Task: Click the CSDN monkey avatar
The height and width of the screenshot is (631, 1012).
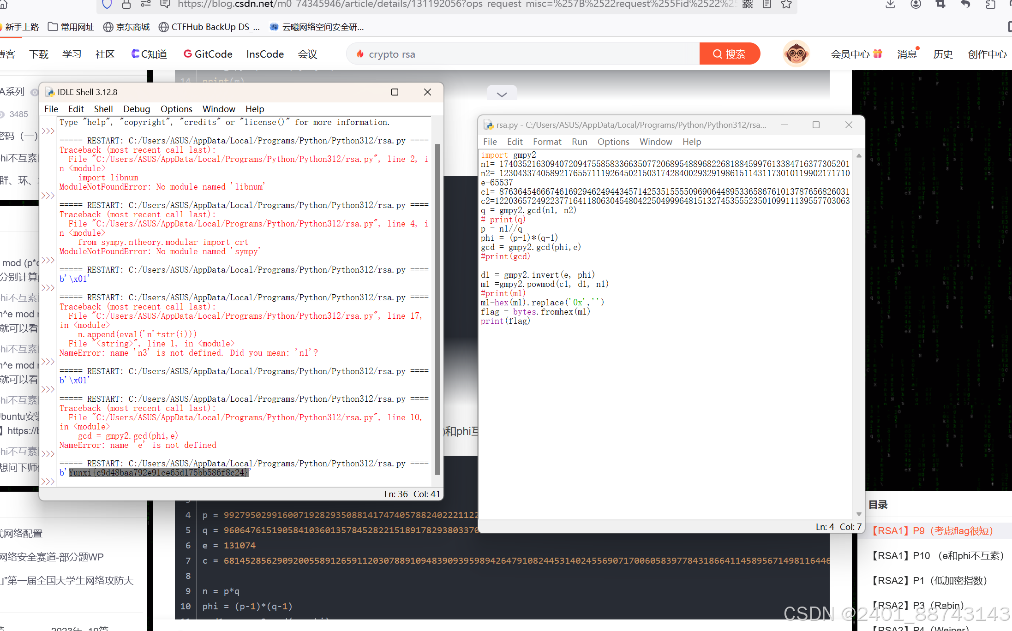Action: tap(796, 54)
